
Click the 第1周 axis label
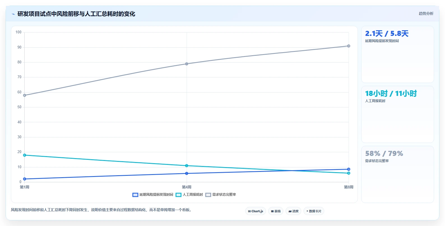pos(25,187)
